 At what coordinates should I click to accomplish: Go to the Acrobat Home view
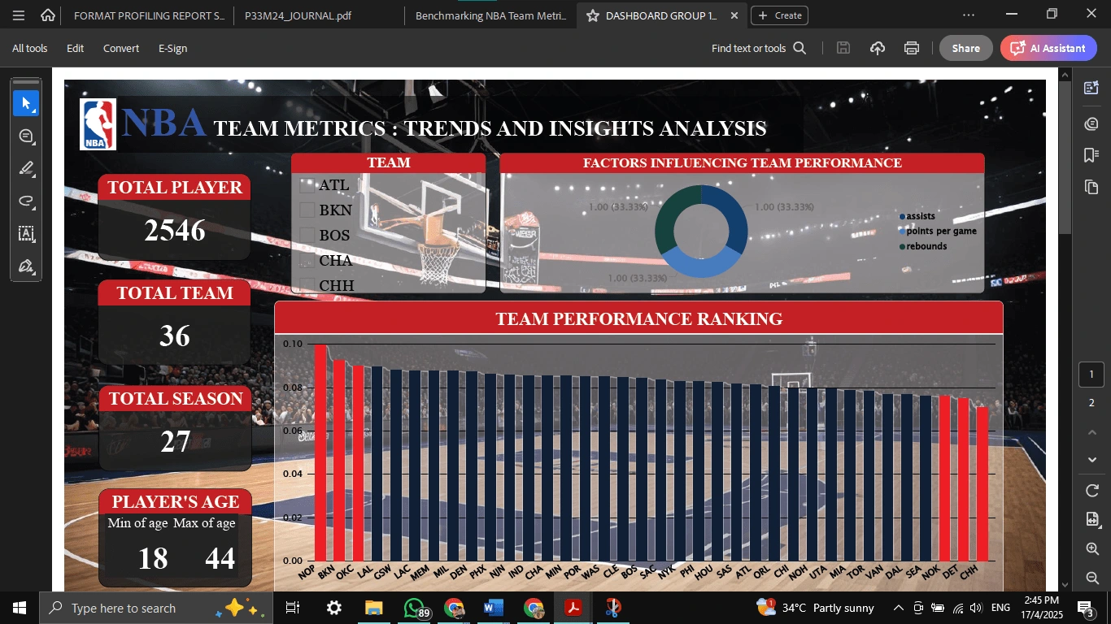[x=48, y=15]
